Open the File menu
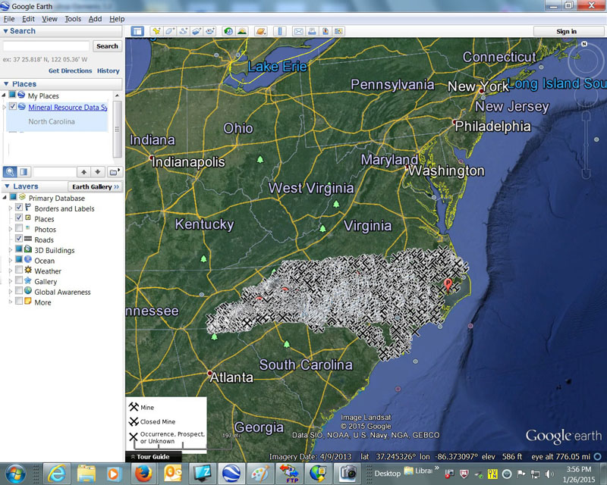 coord(9,19)
